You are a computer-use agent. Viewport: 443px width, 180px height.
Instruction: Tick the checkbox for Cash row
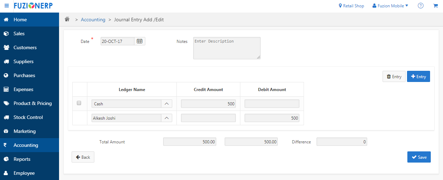pyautogui.click(x=79, y=103)
